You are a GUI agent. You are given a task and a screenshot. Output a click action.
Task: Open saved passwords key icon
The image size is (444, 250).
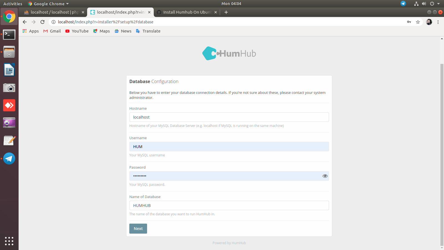click(409, 22)
